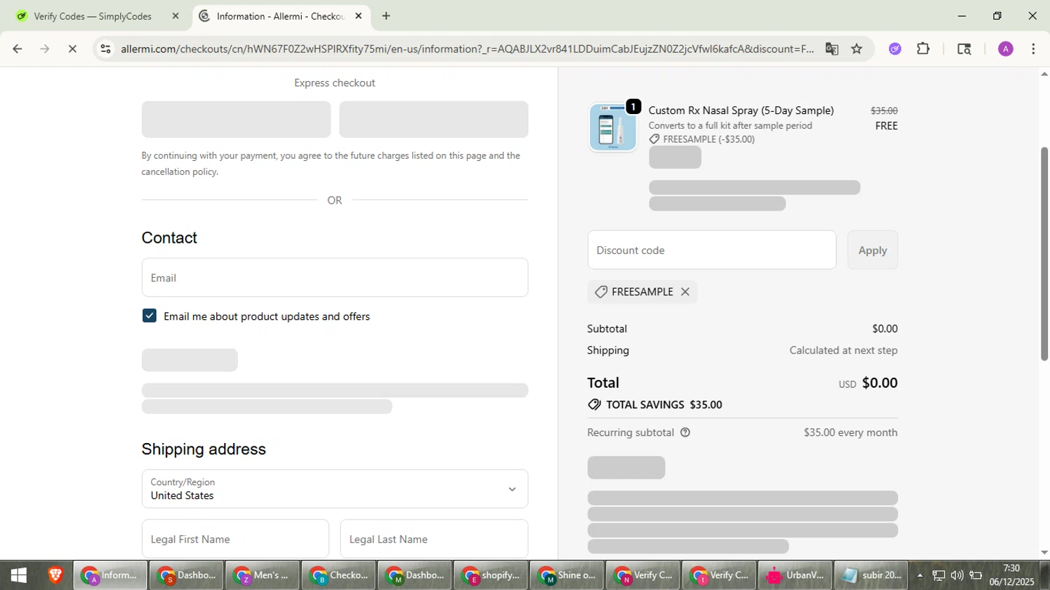Click the 'Calculated at next step' shipping text
The width and height of the screenshot is (1050, 590).
tap(843, 350)
